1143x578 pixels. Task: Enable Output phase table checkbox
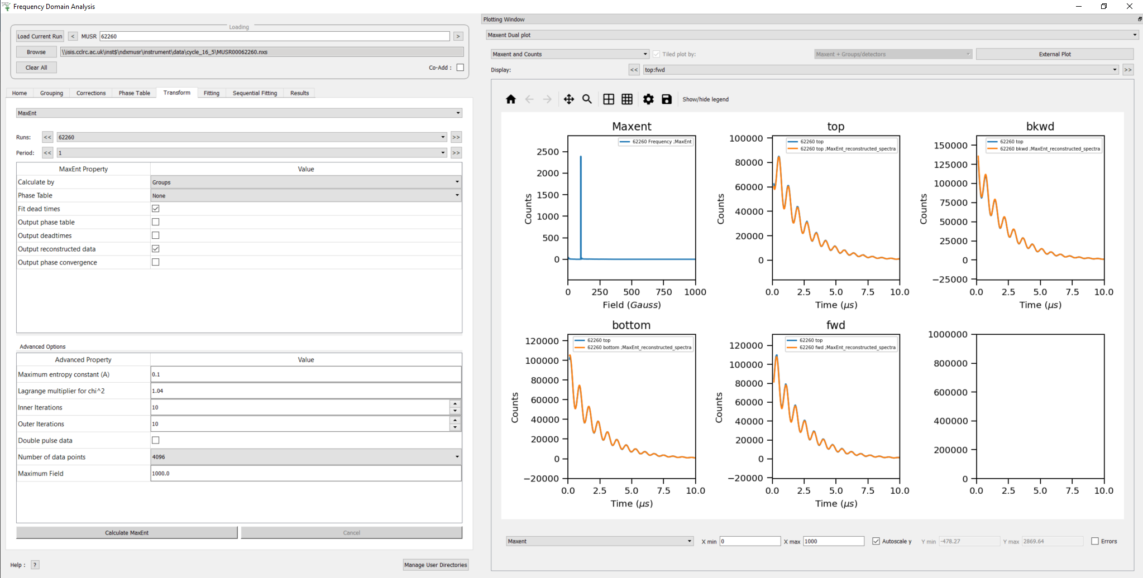156,222
